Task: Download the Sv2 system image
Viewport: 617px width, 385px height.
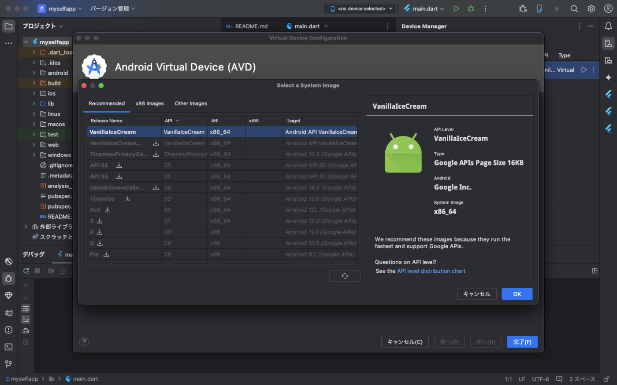Action: click(108, 209)
